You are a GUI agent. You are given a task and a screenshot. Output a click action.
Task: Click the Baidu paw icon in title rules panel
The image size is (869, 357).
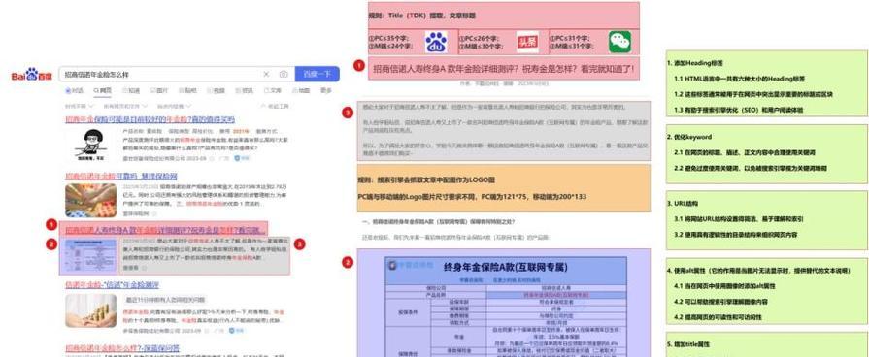(x=436, y=42)
